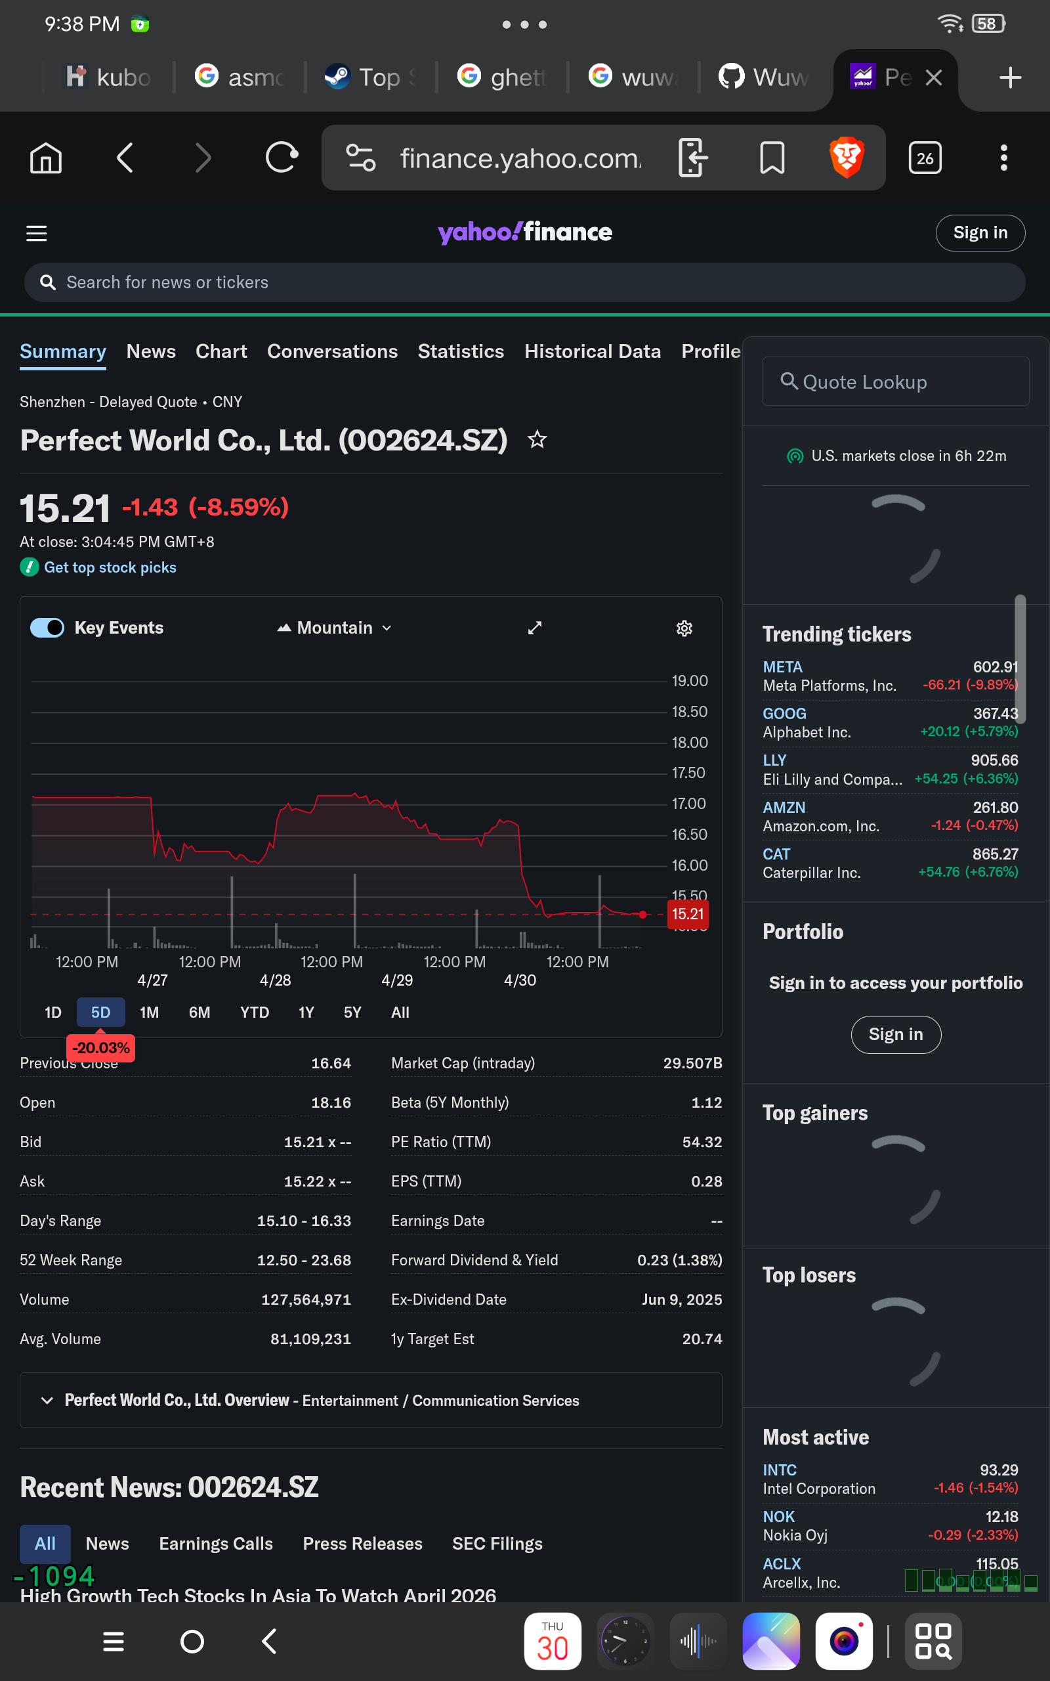Select the 1D chart range
This screenshot has width=1050, height=1681.
(52, 1012)
